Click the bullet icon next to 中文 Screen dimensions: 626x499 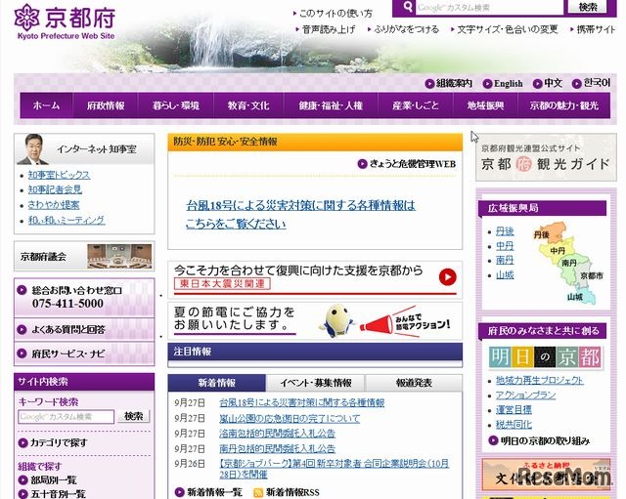(537, 84)
